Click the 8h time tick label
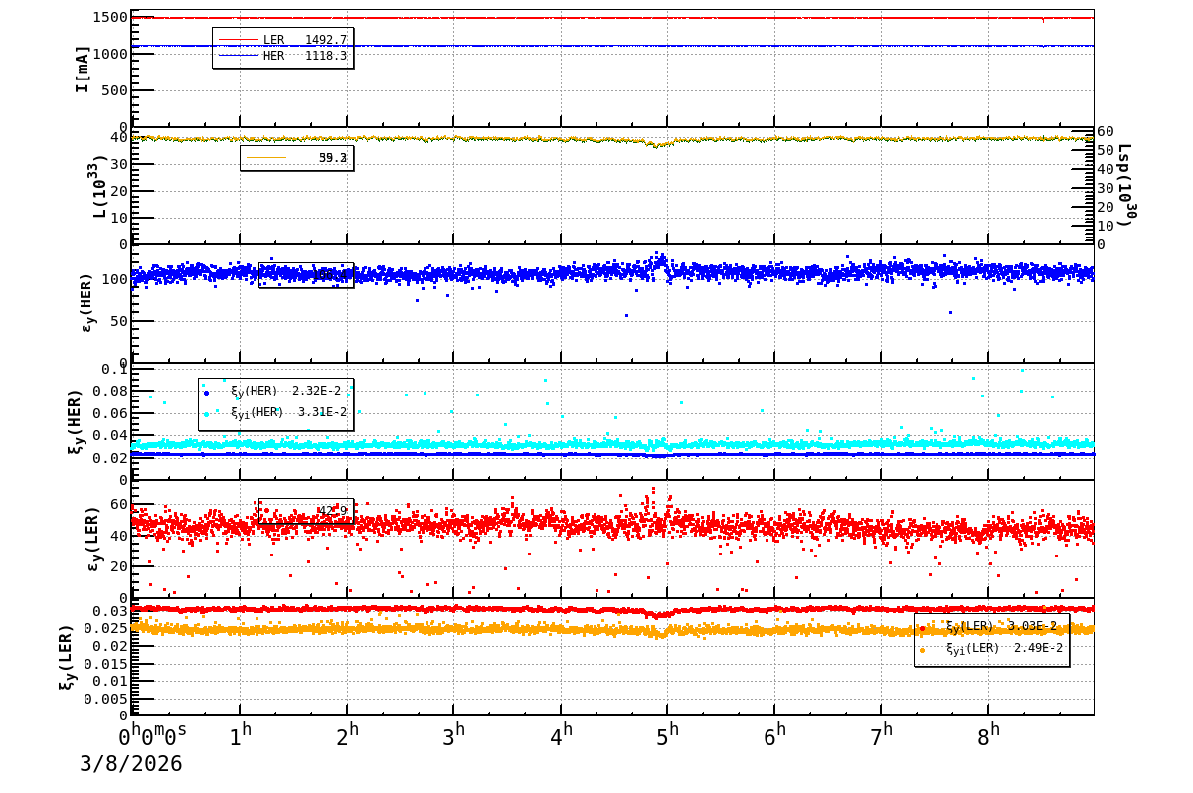Screen dimensions: 1193x793 989,736
